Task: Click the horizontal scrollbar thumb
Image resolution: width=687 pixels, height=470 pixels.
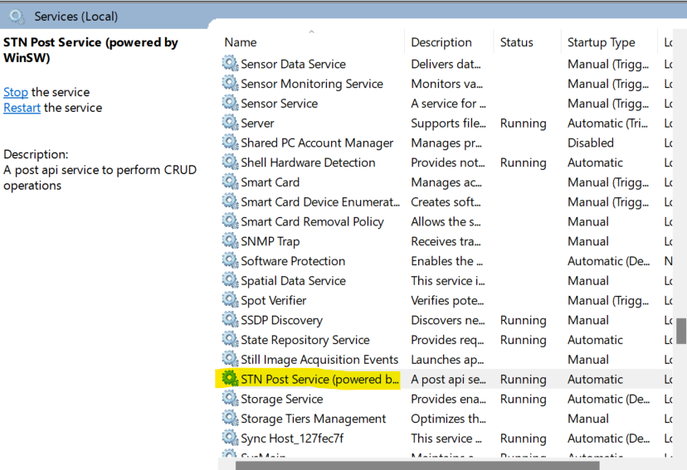Action: click(x=417, y=466)
